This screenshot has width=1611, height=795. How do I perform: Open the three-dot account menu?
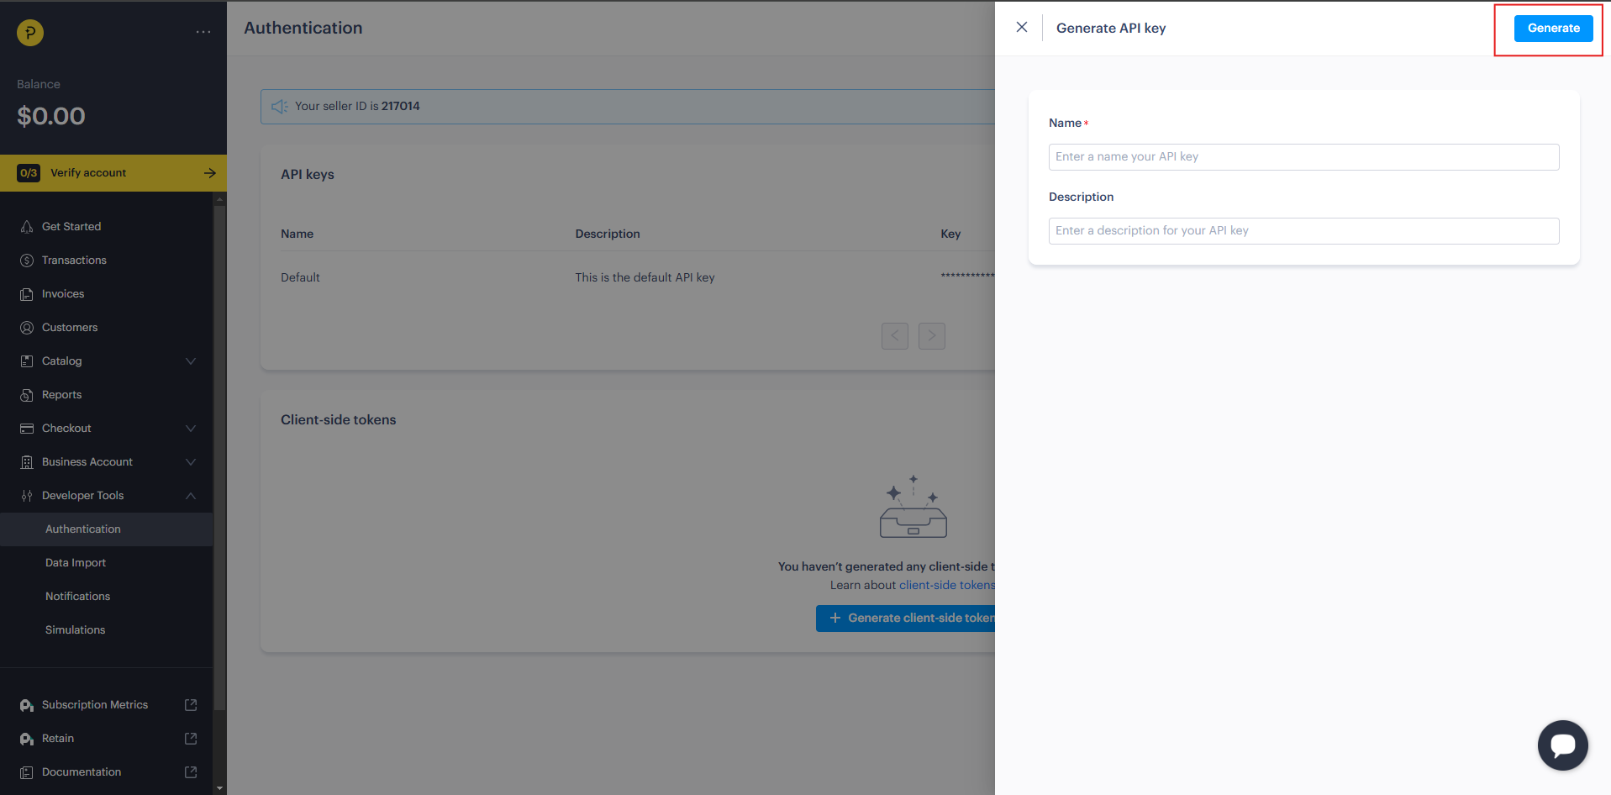203,32
